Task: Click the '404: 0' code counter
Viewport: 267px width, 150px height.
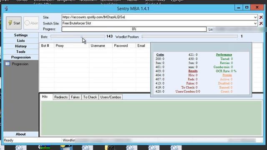Action: pos(160,75)
